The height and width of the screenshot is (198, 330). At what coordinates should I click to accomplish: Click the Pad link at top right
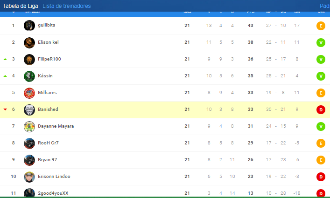[325, 6]
